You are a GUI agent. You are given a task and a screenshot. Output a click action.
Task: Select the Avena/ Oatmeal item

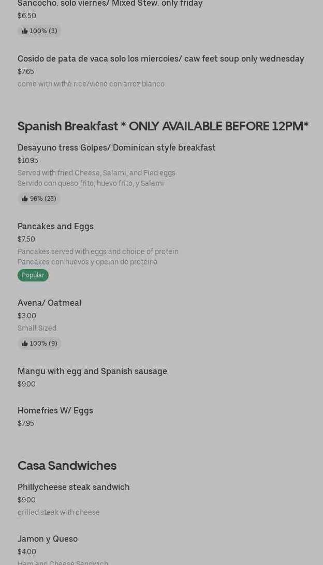[49, 303]
